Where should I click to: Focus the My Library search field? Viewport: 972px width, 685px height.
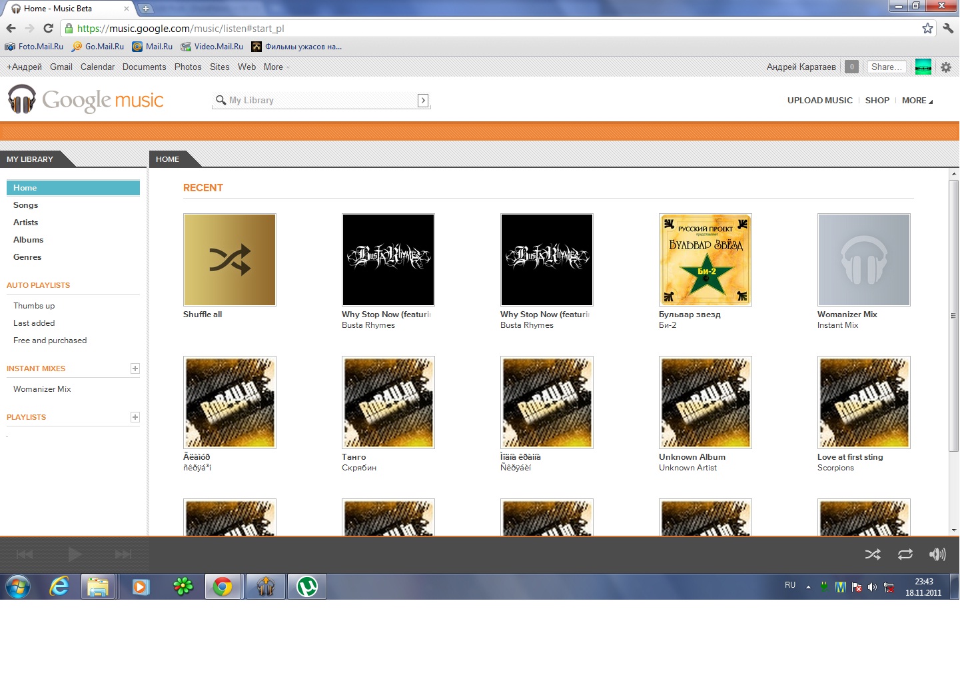322,100
